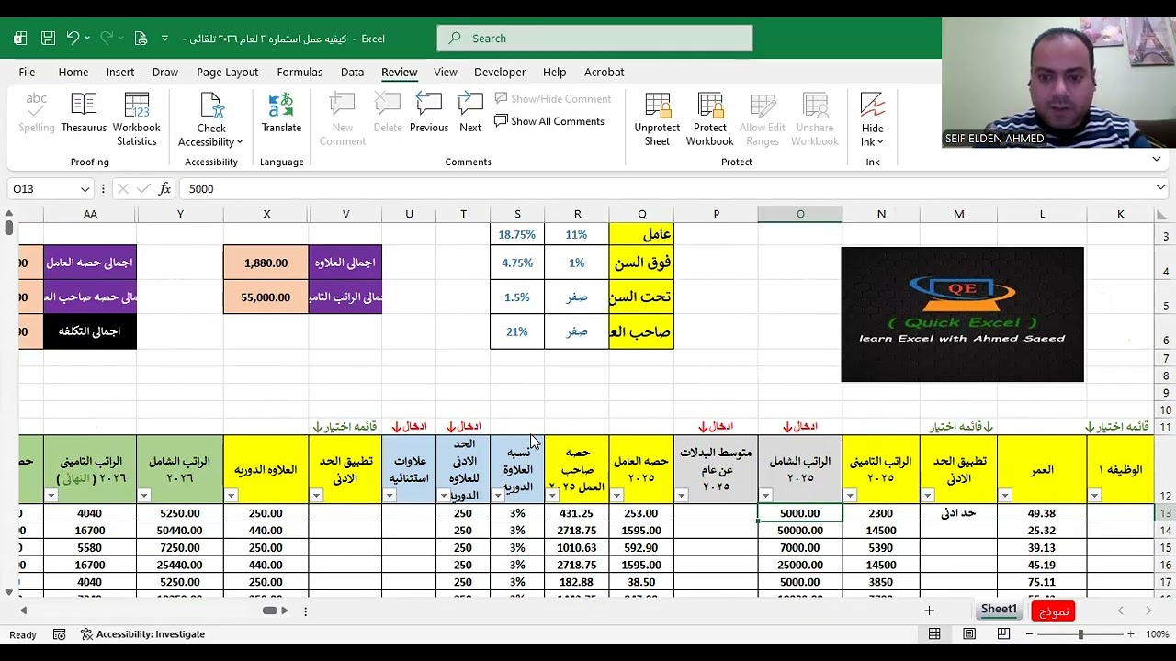The height and width of the screenshot is (661, 1176).
Task: Open the Thesaurus tool
Action: pyautogui.click(x=84, y=114)
